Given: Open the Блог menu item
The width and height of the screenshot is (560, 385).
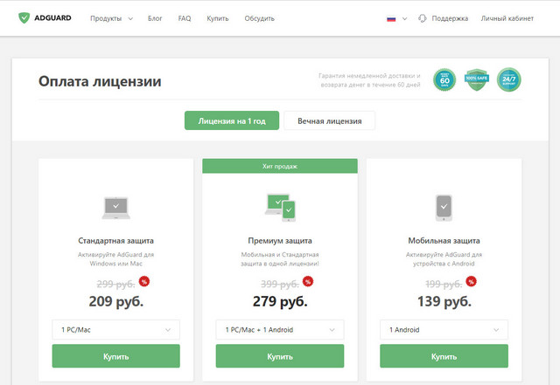Looking at the screenshot, I should tap(156, 18).
